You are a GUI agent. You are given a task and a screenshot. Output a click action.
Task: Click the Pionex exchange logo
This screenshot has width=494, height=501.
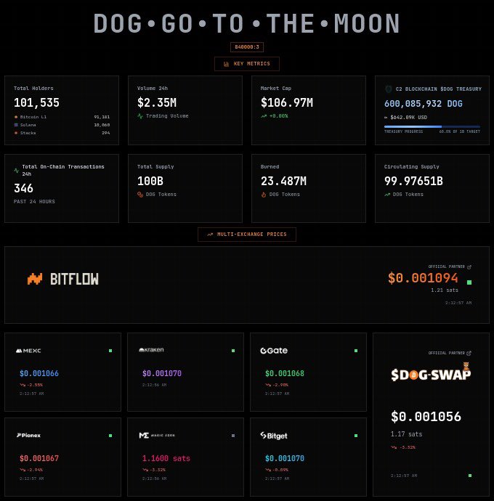(28, 436)
